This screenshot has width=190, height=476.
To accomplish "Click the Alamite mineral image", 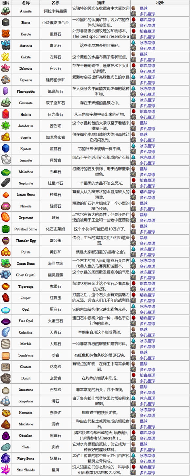I will click(6, 11).
